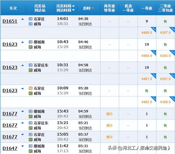
Task: Collapse the arrow beside D1623 departing 10:09
Action: 22,88
